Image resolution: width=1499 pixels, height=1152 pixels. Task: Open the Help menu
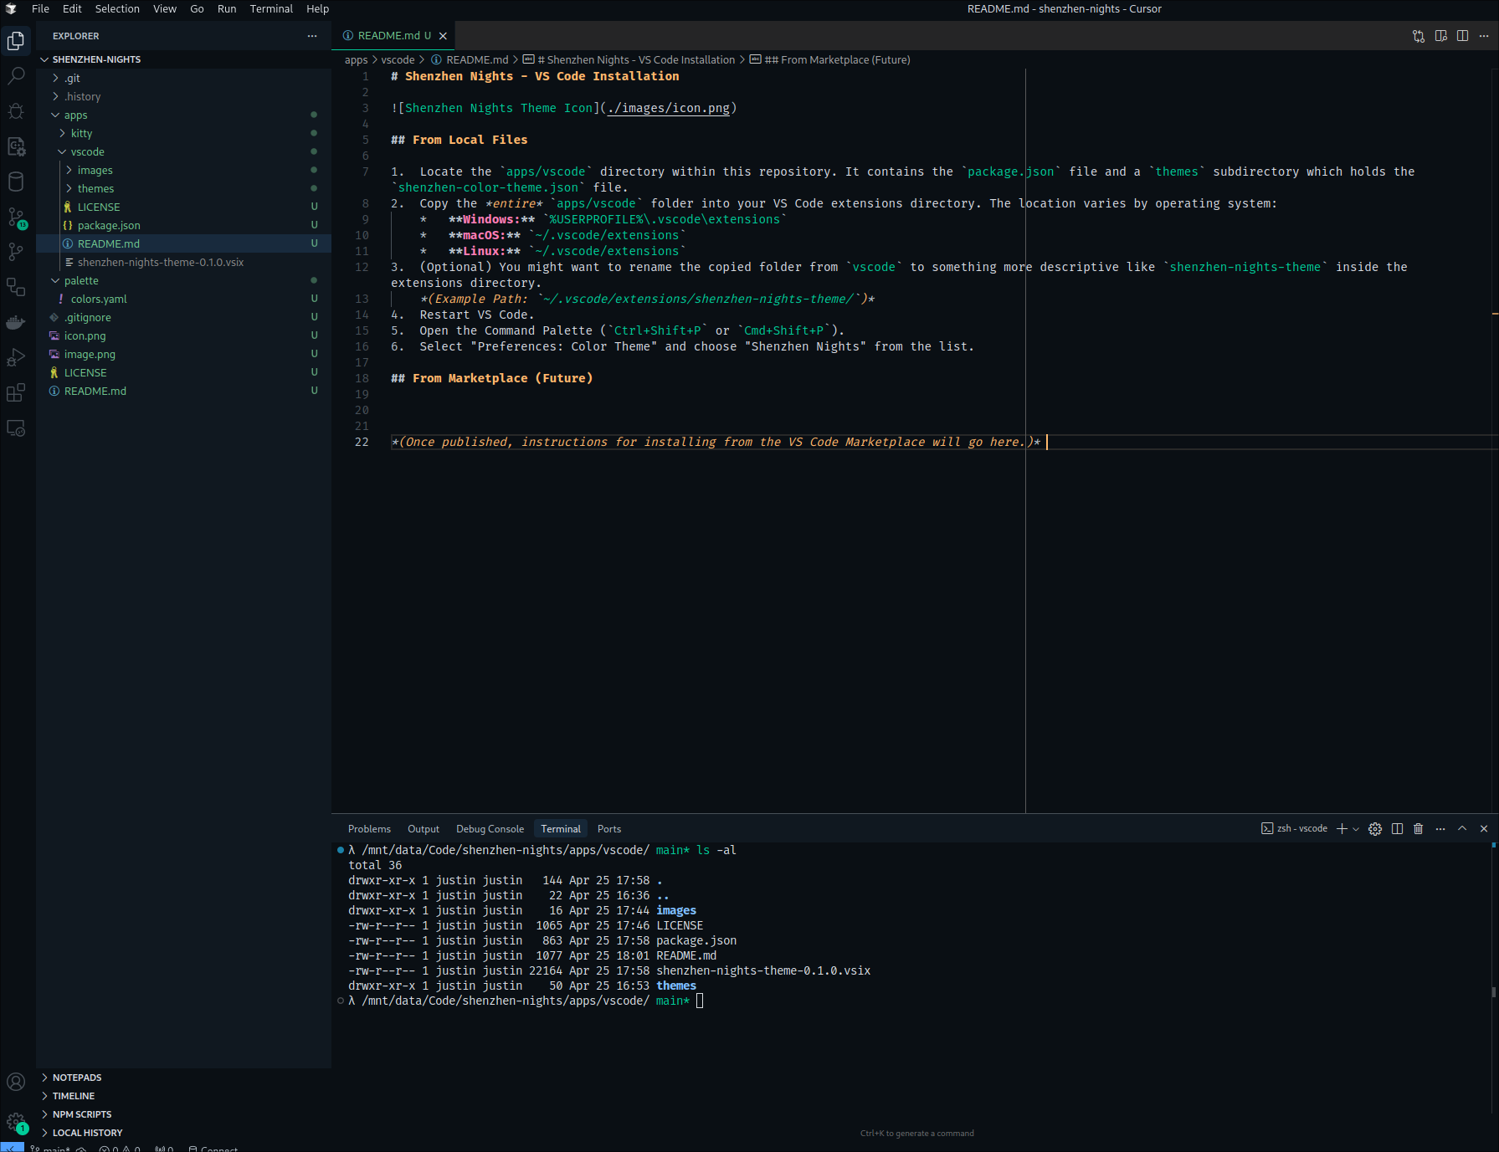click(x=317, y=8)
